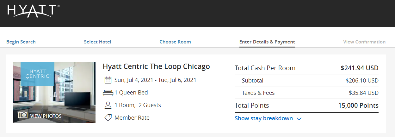Click the calendar icon beside stay dates

point(108,80)
